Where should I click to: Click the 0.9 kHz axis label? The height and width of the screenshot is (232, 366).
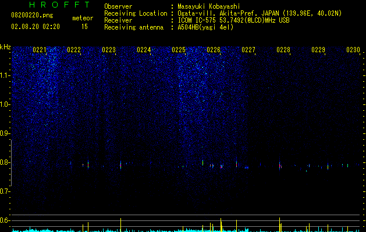click(5, 133)
